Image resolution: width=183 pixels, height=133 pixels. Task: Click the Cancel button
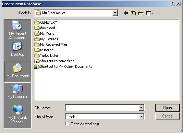click(167, 116)
